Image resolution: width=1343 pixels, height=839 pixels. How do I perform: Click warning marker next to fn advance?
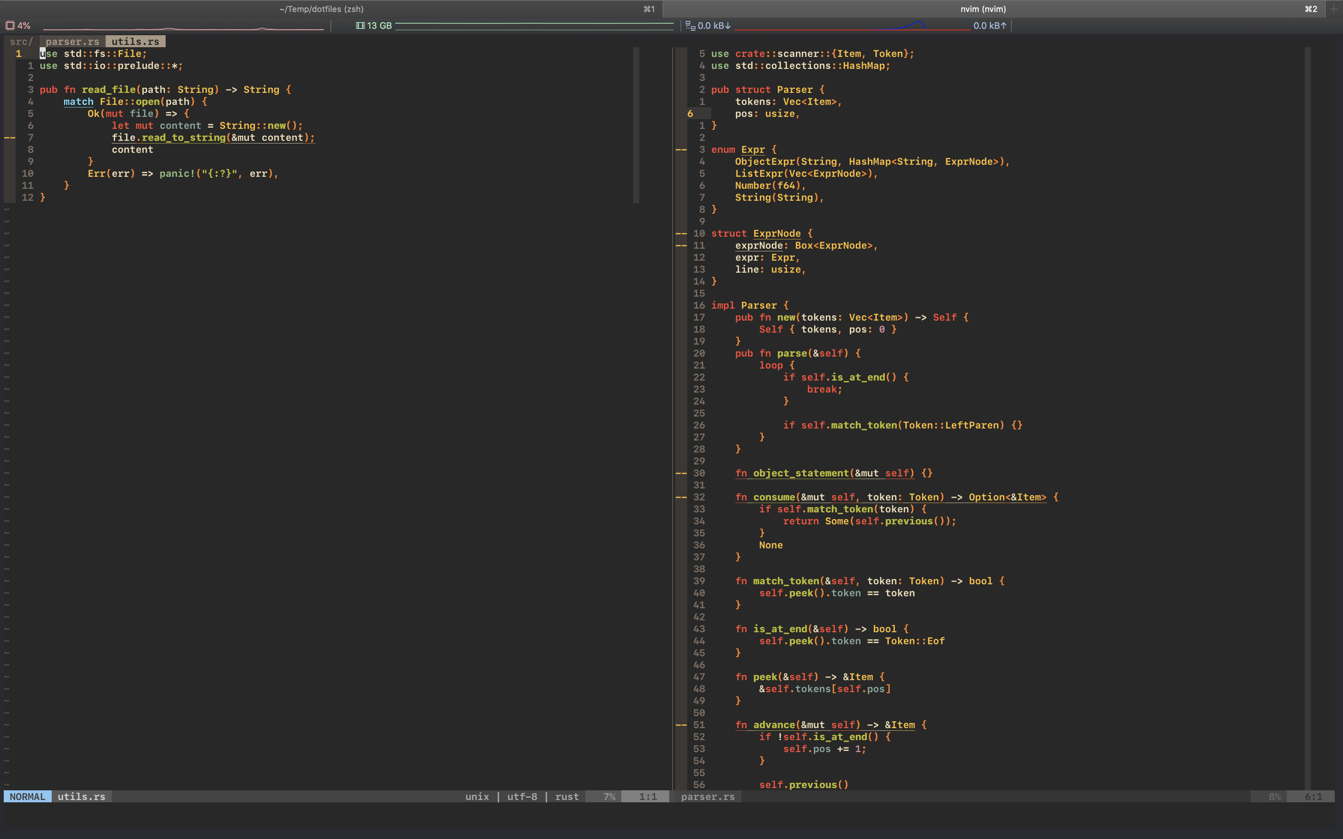click(681, 725)
